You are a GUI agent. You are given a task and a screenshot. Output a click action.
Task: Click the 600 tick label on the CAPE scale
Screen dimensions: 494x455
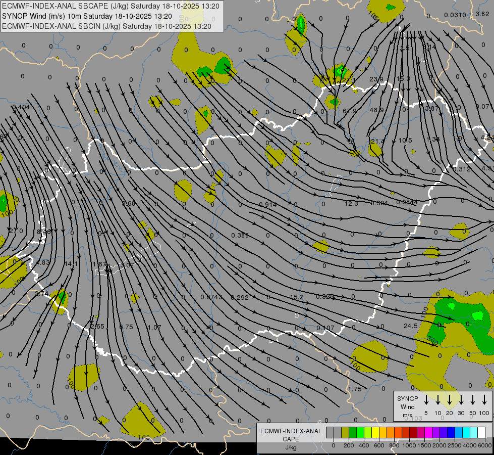point(379,445)
